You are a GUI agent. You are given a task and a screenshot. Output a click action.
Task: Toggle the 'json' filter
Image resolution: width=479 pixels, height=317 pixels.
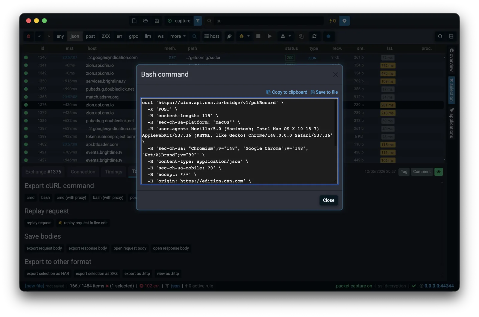pyautogui.click(x=75, y=36)
